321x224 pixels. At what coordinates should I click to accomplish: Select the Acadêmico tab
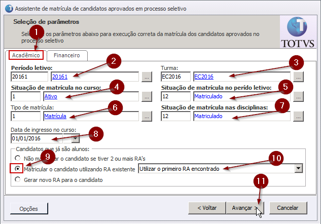point(25,55)
